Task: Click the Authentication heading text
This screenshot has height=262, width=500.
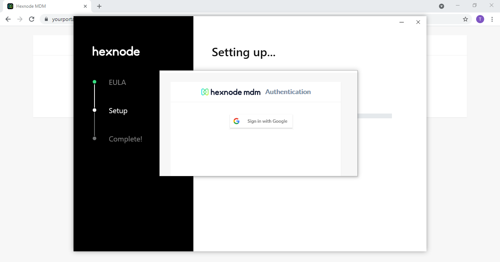Action: coord(288,92)
